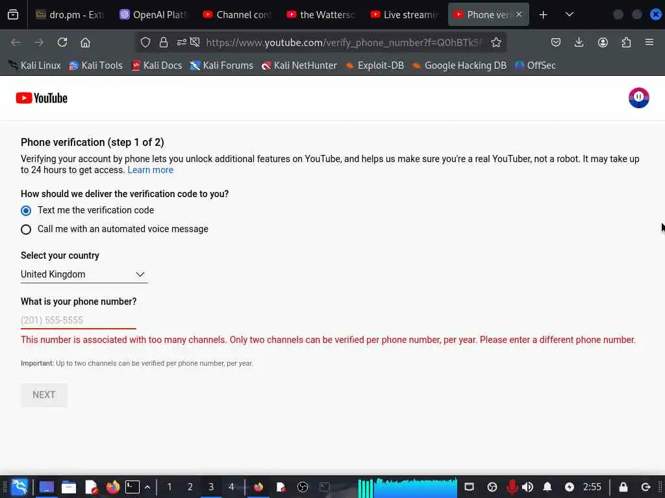Open the power manager tray icon

click(x=569, y=487)
